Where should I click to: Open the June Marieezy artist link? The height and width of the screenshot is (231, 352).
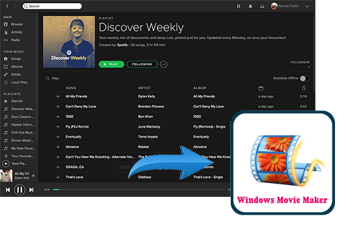click(149, 127)
